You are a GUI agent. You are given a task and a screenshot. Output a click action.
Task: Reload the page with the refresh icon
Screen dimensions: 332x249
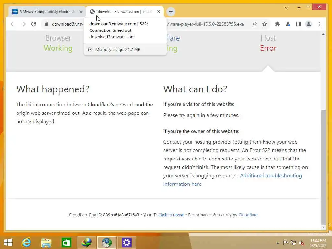coord(34,24)
